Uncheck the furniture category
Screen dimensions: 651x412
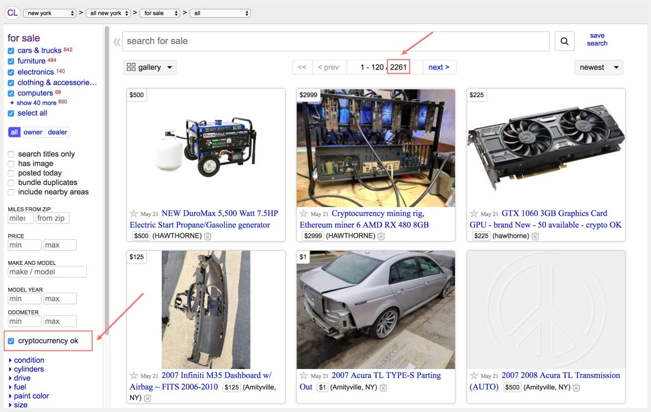click(11, 61)
